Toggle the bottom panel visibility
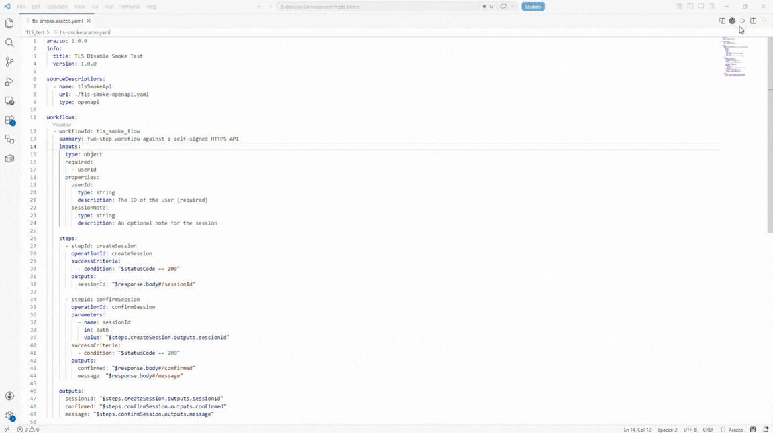Viewport: 773px width, 433px height. click(701, 7)
